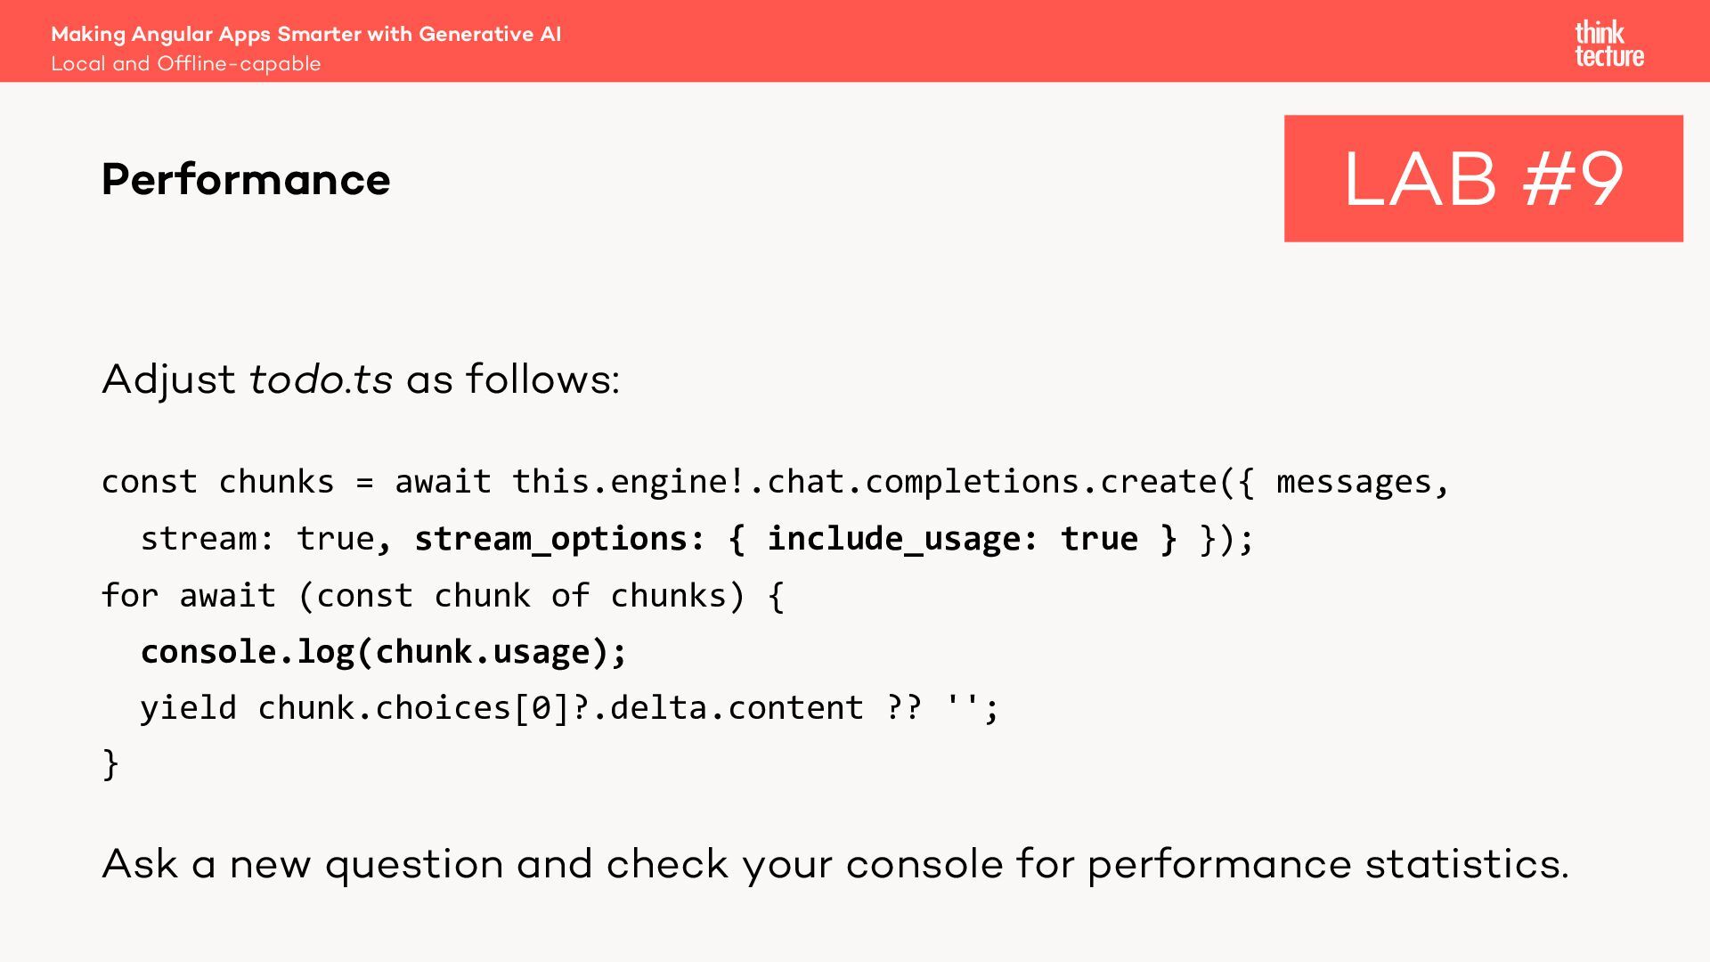Click the italic todo.ts filename
This screenshot has height=962, width=1710.
coord(321,379)
